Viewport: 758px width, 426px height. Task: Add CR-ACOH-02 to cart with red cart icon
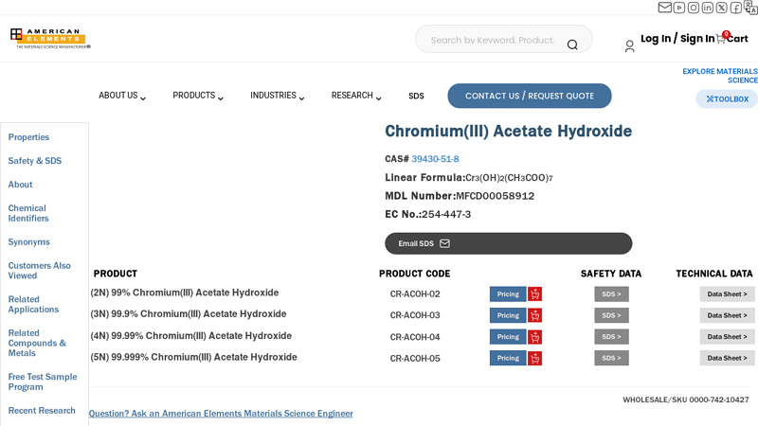click(x=534, y=294)
